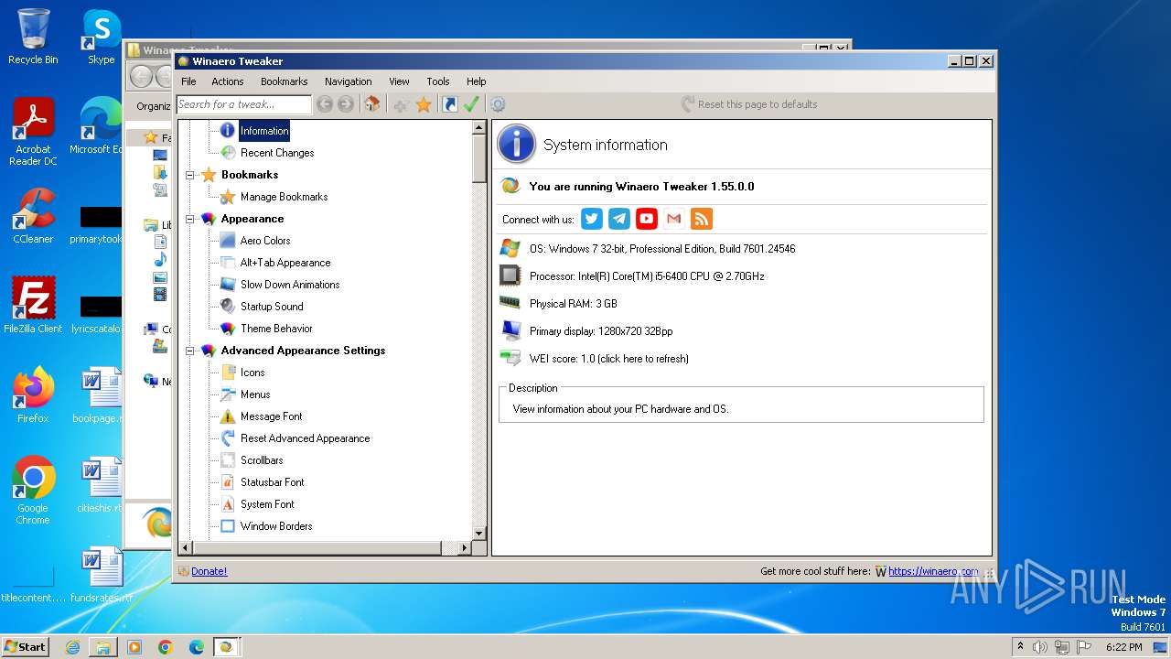The width and height of the screenshot is (1171, 659).
Task: Select Alt+Tab Appearance tree item
Action: click(285, 263)
